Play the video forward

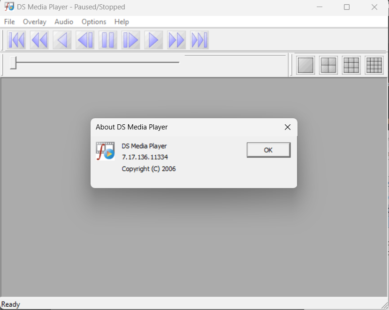(153, 40)
